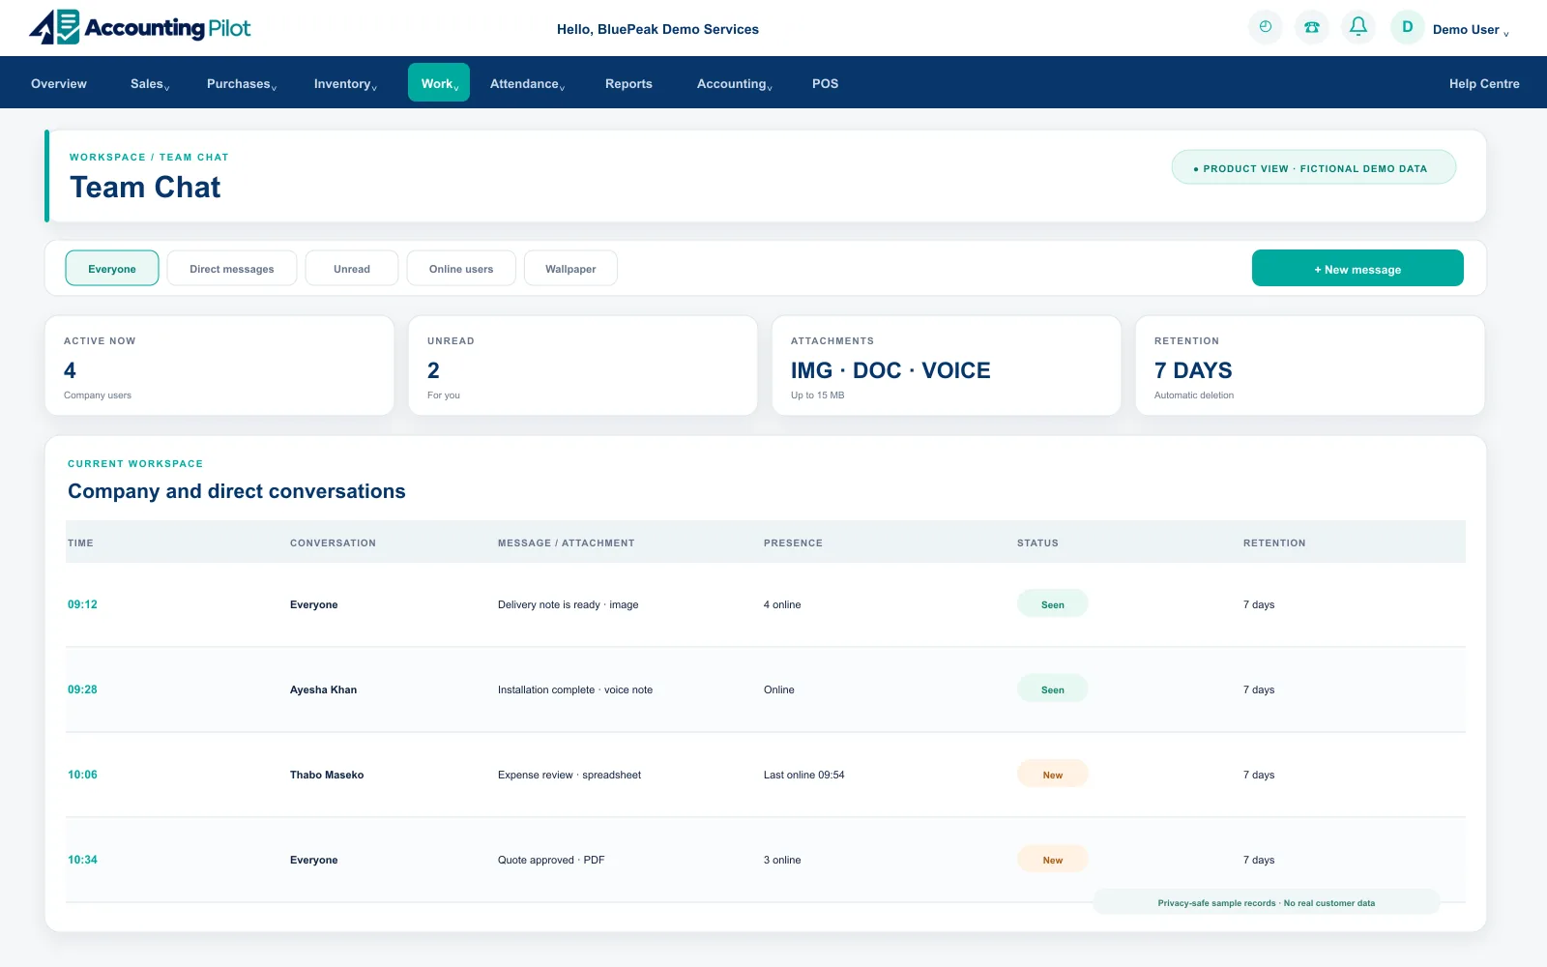Select the Everyone chat tab

[112, 268]
